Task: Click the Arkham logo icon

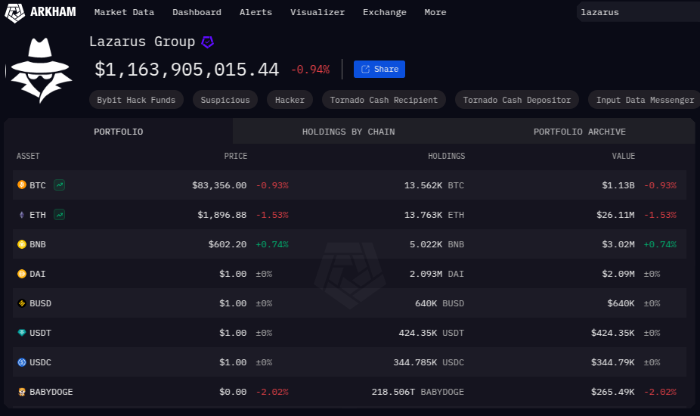Action: (x=14, y=13)
